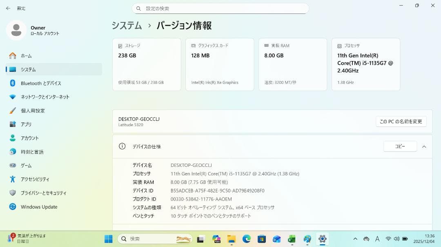
Task: Collapse the デバイスの仕様 section
Action: tap(424, 146)
